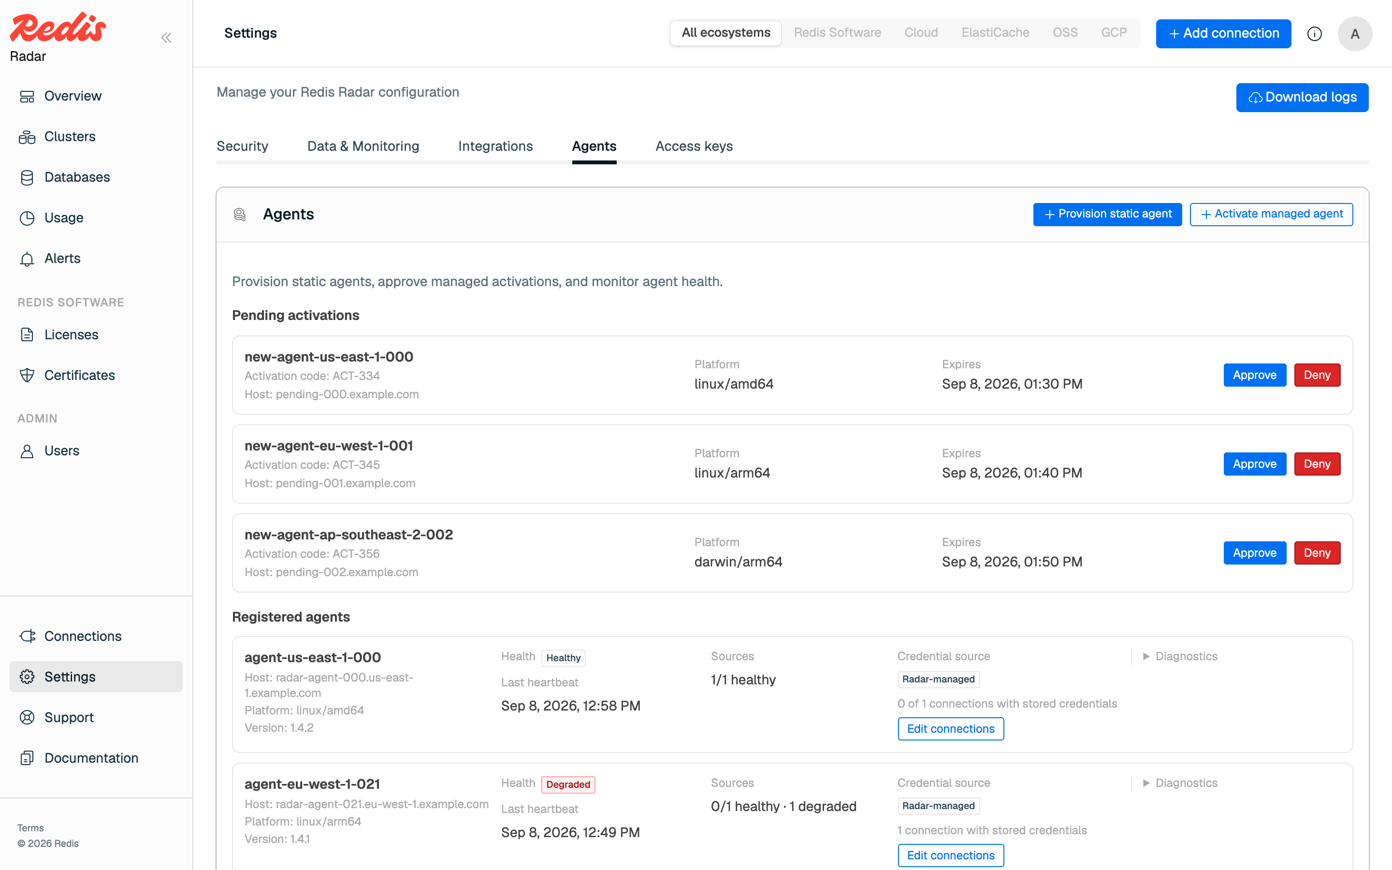Deny new-agent-ap-southeast-2-002 activation
1392x870 pixels.
pos(1317,553)
